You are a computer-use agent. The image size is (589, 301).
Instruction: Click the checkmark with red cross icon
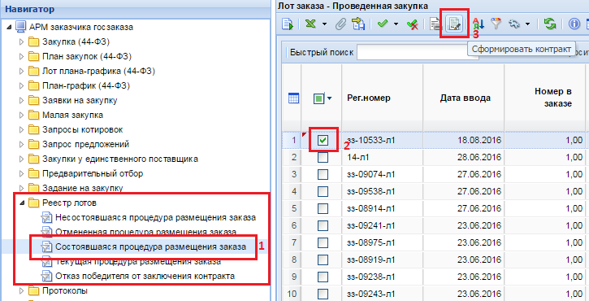tap(413, 24)
